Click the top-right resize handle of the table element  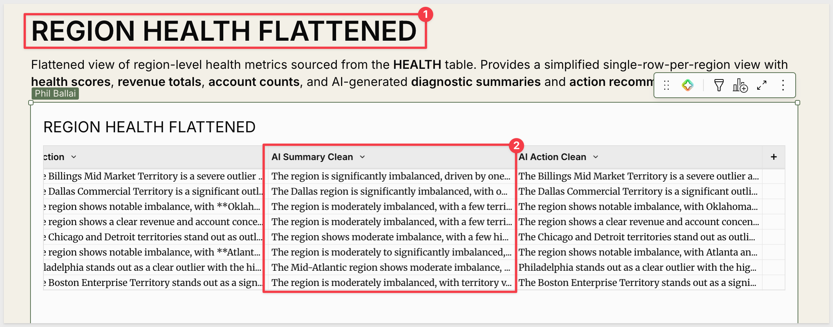[798, 103]
